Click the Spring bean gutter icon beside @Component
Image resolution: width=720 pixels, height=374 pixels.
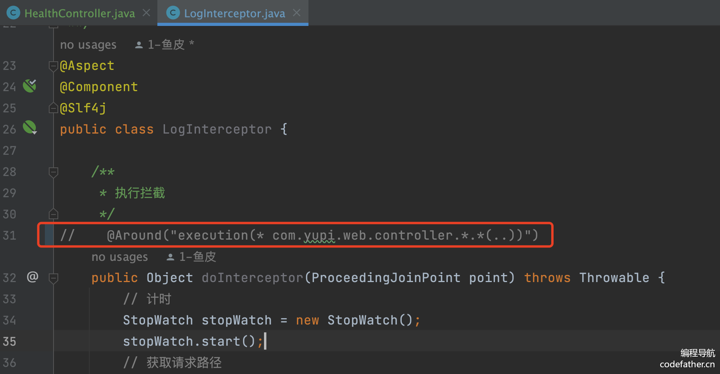coord(30,86)
